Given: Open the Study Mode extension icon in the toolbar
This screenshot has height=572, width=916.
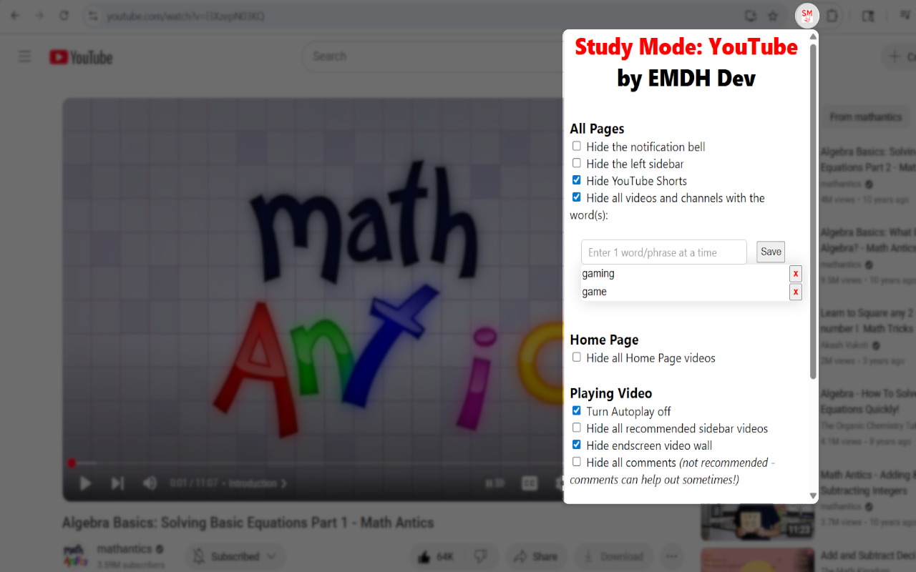Looking at the screenshot, I should [807, 16].
